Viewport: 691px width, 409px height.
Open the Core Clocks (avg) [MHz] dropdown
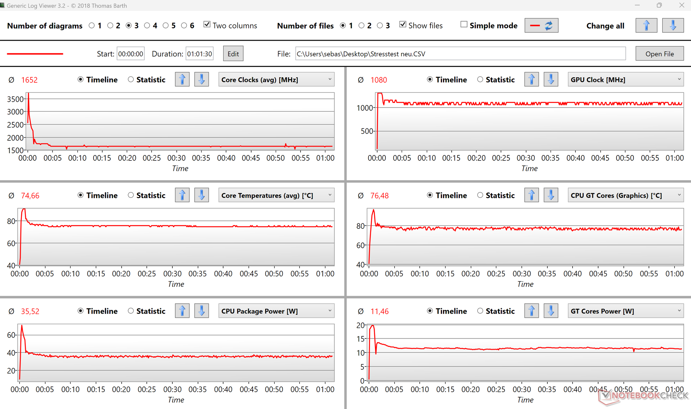coord(276,79)
